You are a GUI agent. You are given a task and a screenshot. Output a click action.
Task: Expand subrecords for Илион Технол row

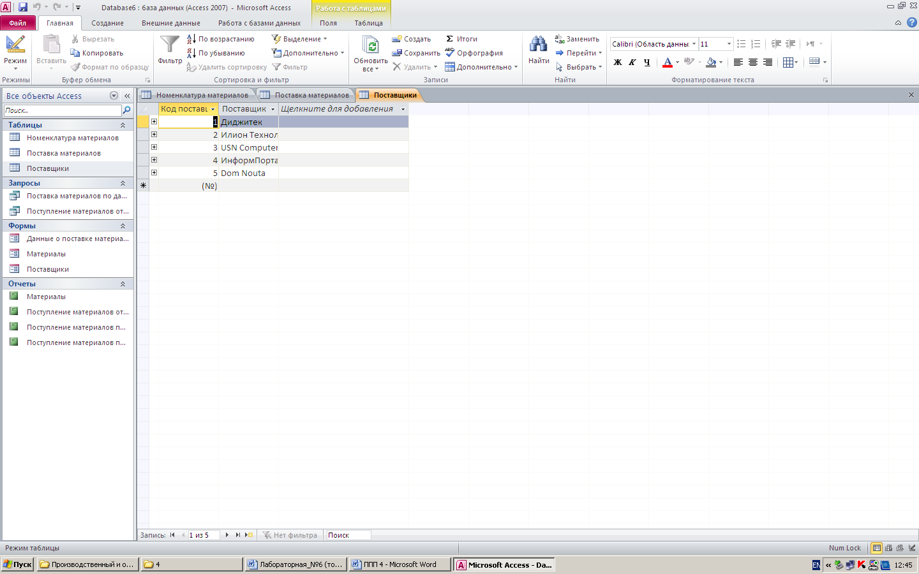154,134
